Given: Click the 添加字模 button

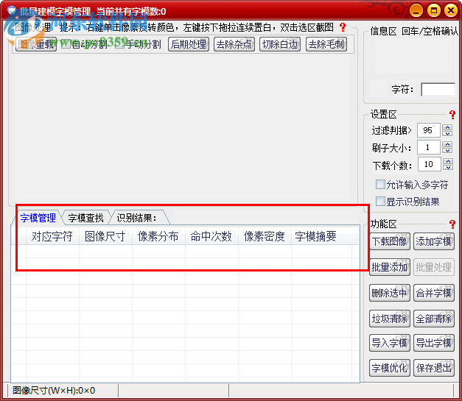Looking at the screenshot, I should click(434, 241).
